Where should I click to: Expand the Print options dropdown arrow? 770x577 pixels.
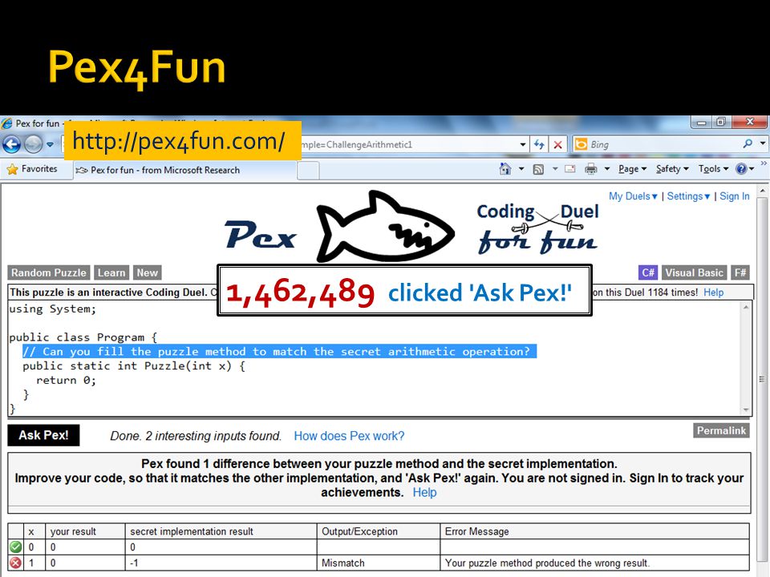point(607,169)
